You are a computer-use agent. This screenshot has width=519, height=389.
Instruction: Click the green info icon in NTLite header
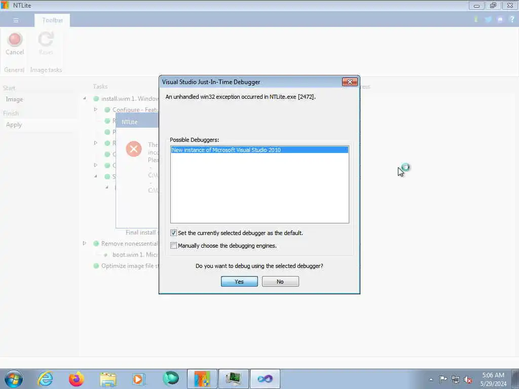(476, 19)
